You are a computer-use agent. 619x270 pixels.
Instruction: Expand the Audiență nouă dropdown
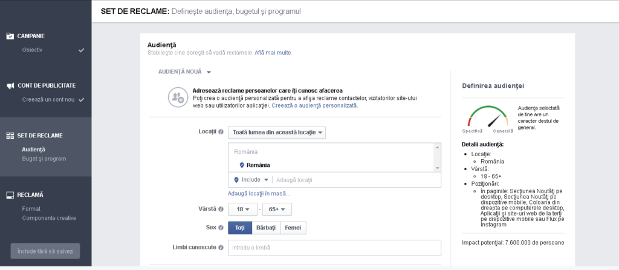tap(184, 71)
